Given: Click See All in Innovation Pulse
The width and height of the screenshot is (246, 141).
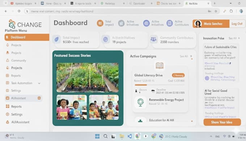Looking at the screenshot, I should tap(232, 38).
